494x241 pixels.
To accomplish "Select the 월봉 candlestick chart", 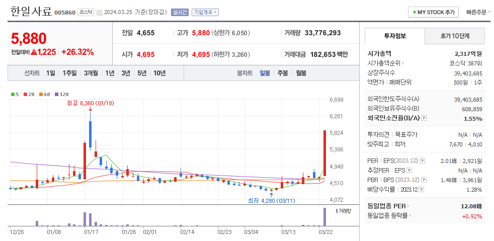I will coord(301,73).
